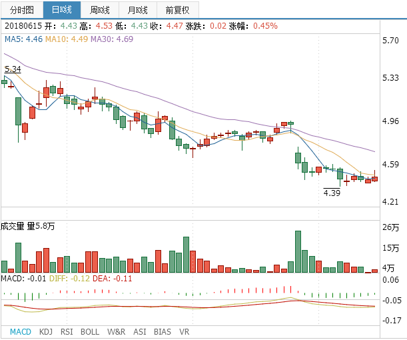Switch to BIAS indicator
Image resolution: width=407 pixels, height=340 pixels.
pyautogui.click(x=163, y=332)
